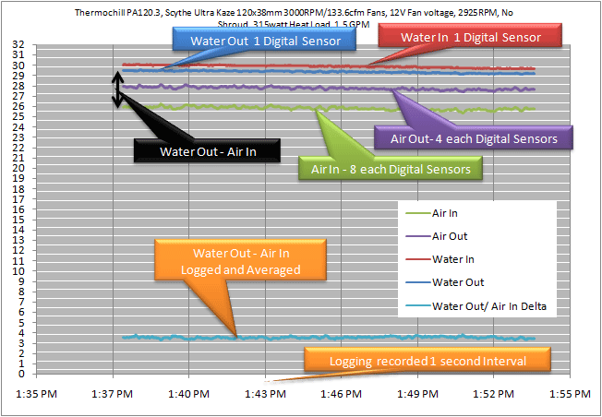
Task: Select the Air Out legend entry
Action: (x=448, y=236)
